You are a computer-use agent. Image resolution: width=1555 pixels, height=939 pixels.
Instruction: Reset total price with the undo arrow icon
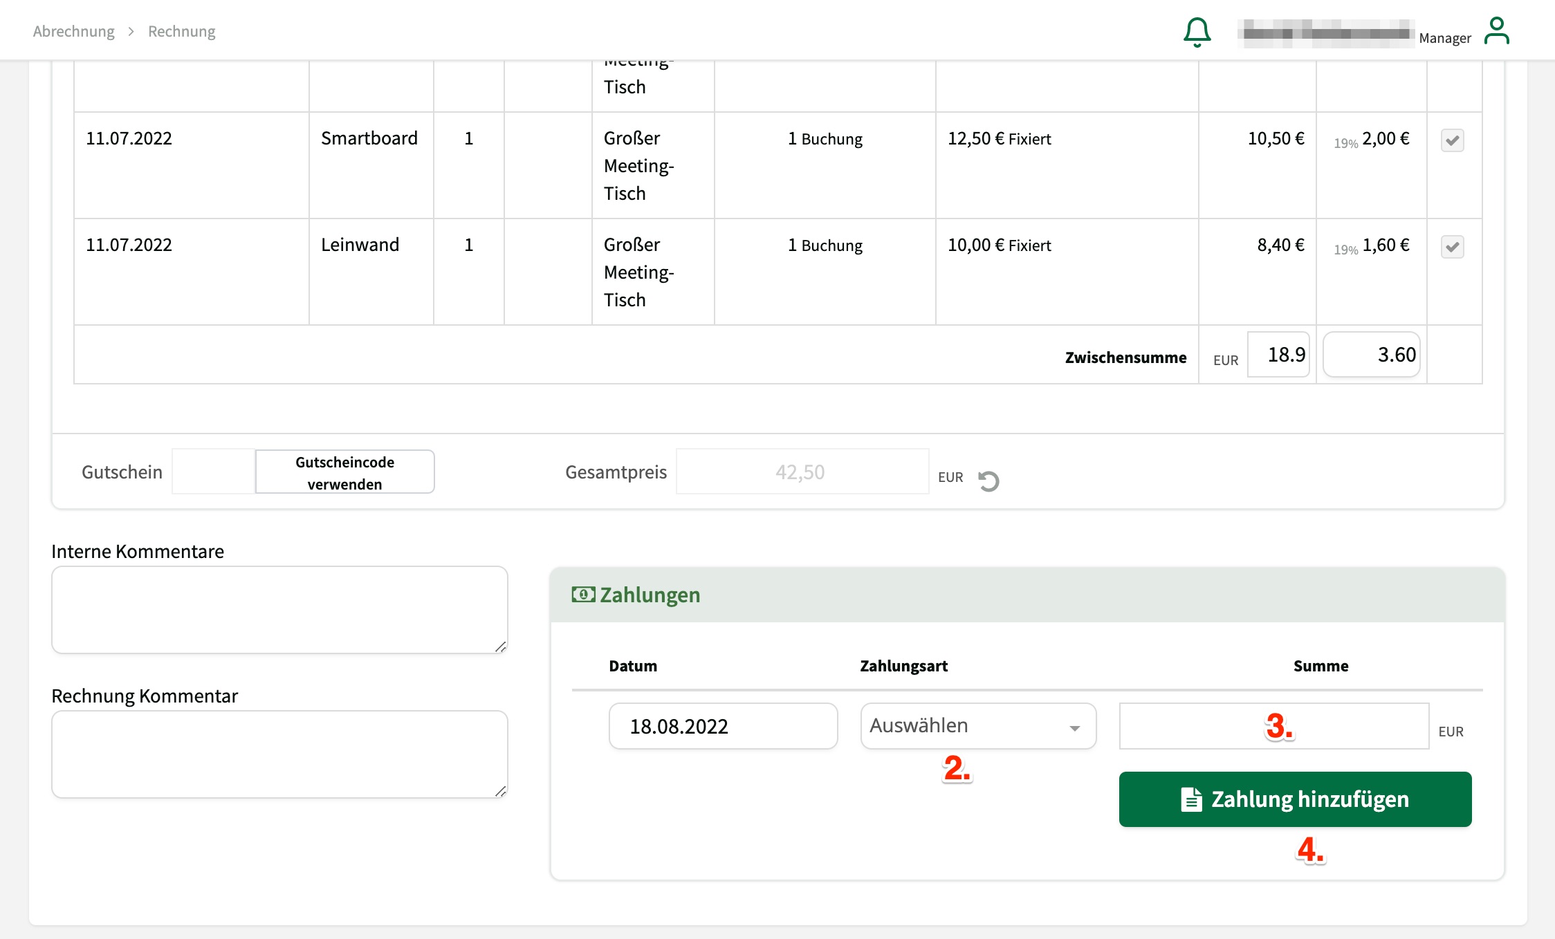pyautogui.click(x=988, y=481)
